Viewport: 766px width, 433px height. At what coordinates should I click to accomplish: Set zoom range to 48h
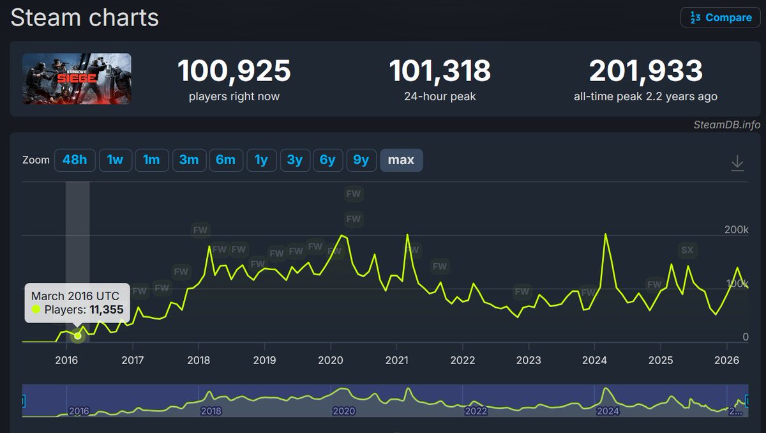pyautogui.click(x=75, y=160)
